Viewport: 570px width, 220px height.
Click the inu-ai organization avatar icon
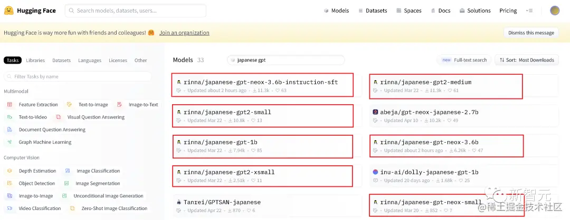(x=376, y=172)
